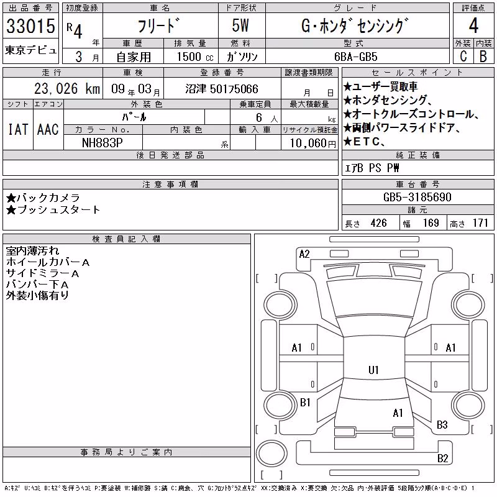Select inspector note 外装小傷有り
This screenshot has width=497, height=497.
(x=37, y=296)
